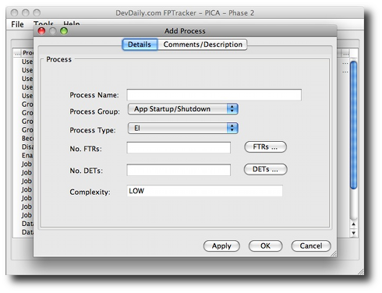Screen dimensions: 382x293
Task: Switch to the Comments/Description tab
Action: [203, 44]
